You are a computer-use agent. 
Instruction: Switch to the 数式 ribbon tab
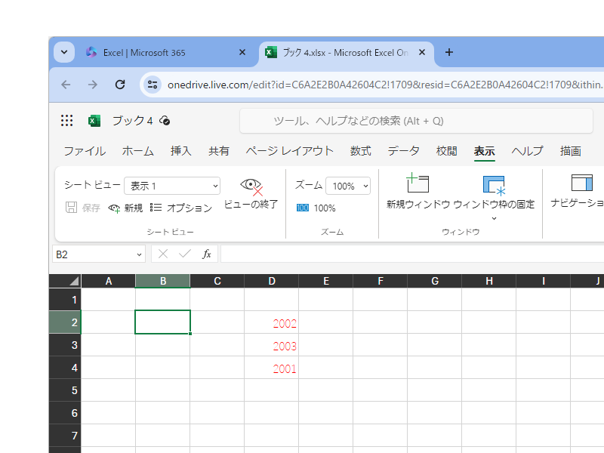[360, 150]
